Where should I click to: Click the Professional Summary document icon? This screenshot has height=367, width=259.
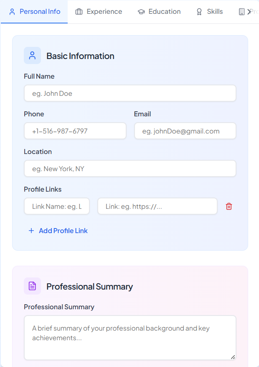[32, 286]
